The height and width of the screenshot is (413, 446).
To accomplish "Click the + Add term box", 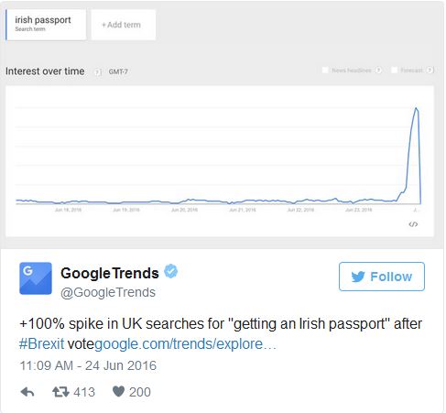I will point(124,25).
